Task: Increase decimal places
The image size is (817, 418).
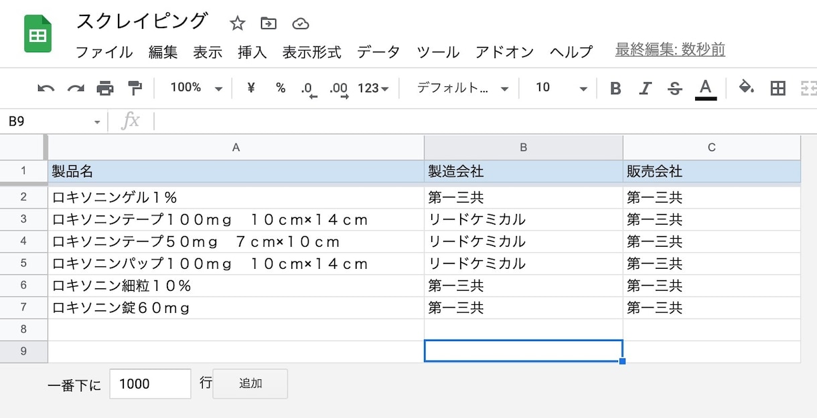Action: [340, 90]
